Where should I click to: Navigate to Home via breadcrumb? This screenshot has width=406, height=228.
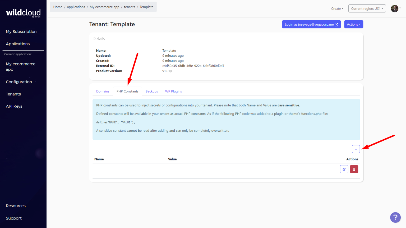point(58,7)
